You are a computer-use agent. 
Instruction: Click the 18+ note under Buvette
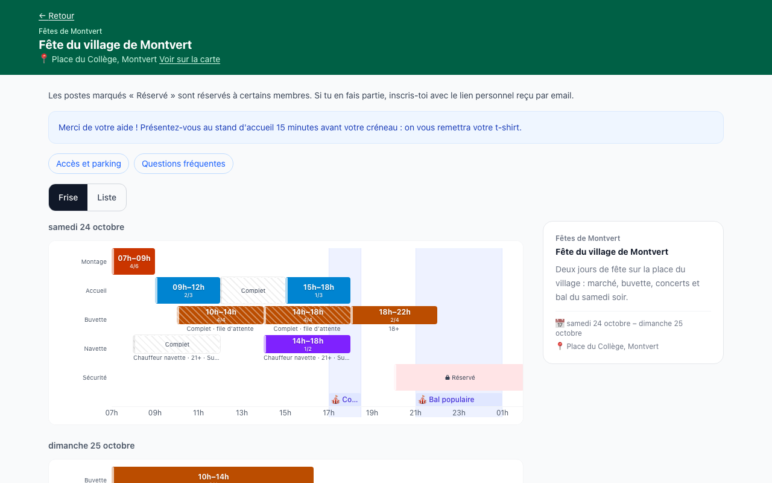[x=394, y=329]
